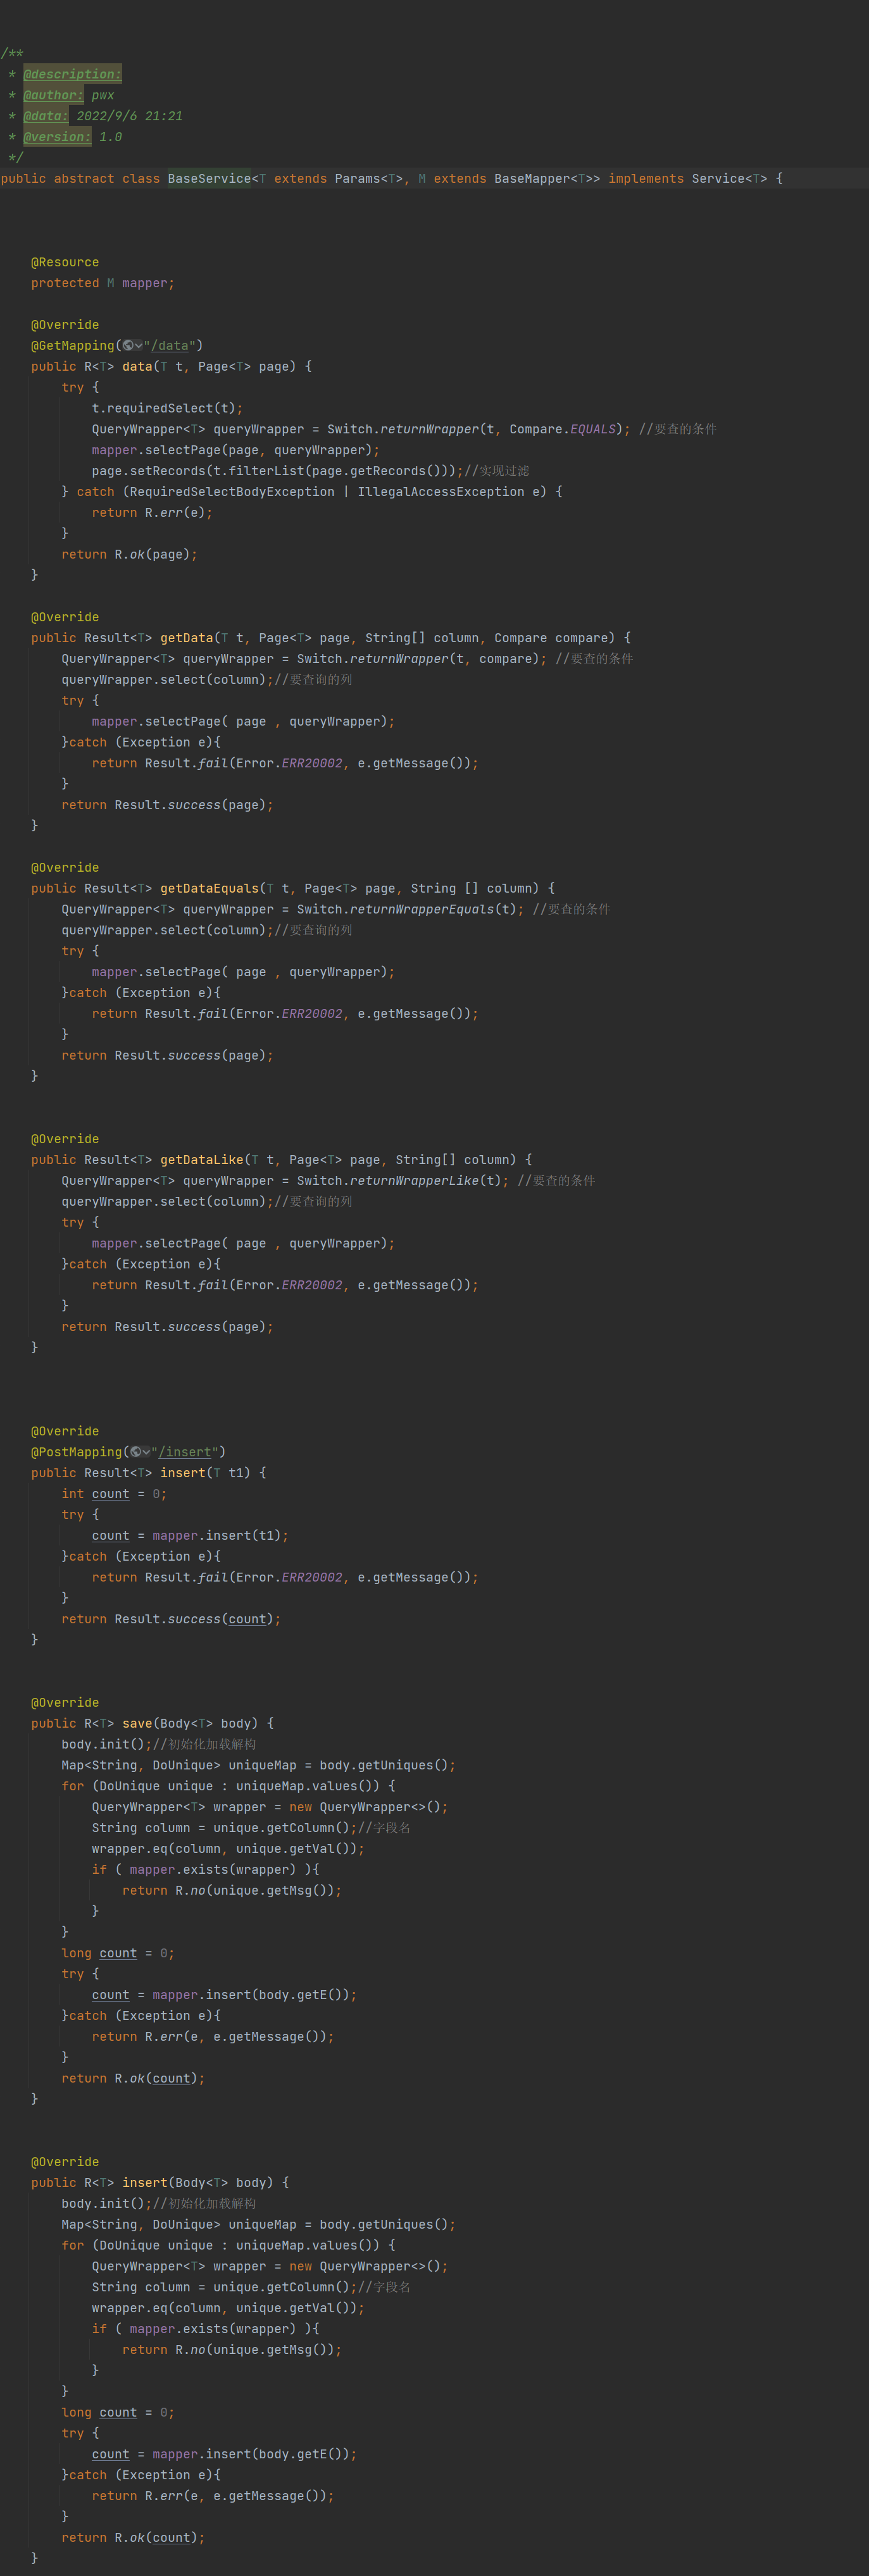This screenshot has height=2576, width=869.
Task: Click the "insert" method name returning R<T>
Action: coord(145,2183)
